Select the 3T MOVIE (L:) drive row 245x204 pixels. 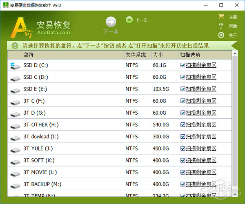120,172
